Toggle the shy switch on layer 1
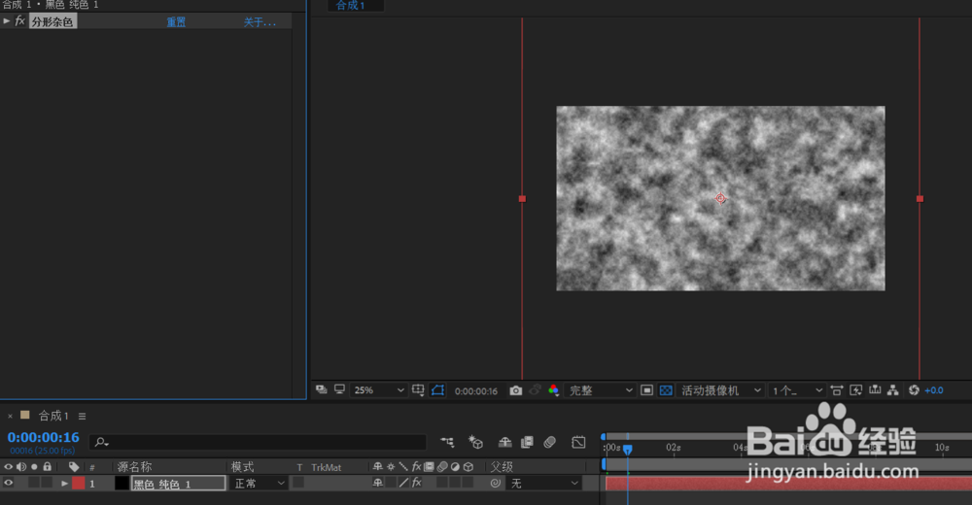This screenshot has width=972, height=505. click(x=377, y=483)
